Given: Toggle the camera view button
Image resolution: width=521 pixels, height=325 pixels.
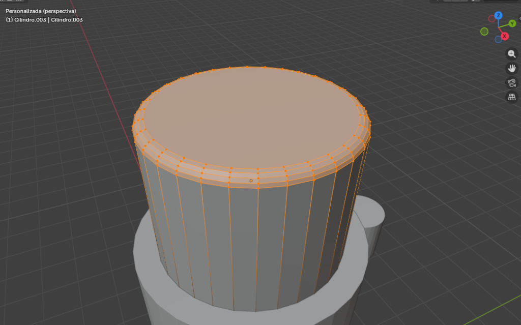Looking at the screenshot, I should [x=512, y=82].
